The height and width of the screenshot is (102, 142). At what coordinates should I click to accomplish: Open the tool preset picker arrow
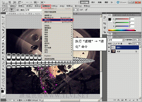pyautogui.click(x=7, y=10)
